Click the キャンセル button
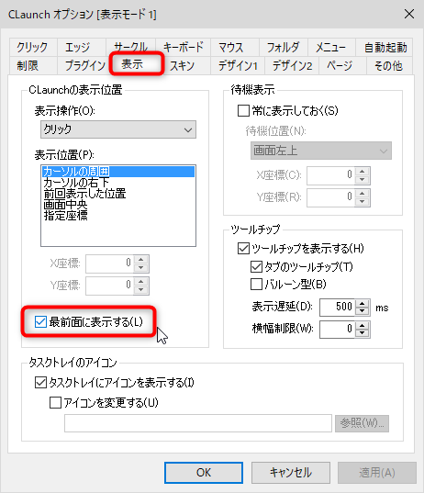The image size is (424, 493). pyautogui.click(x=291, y=473)
